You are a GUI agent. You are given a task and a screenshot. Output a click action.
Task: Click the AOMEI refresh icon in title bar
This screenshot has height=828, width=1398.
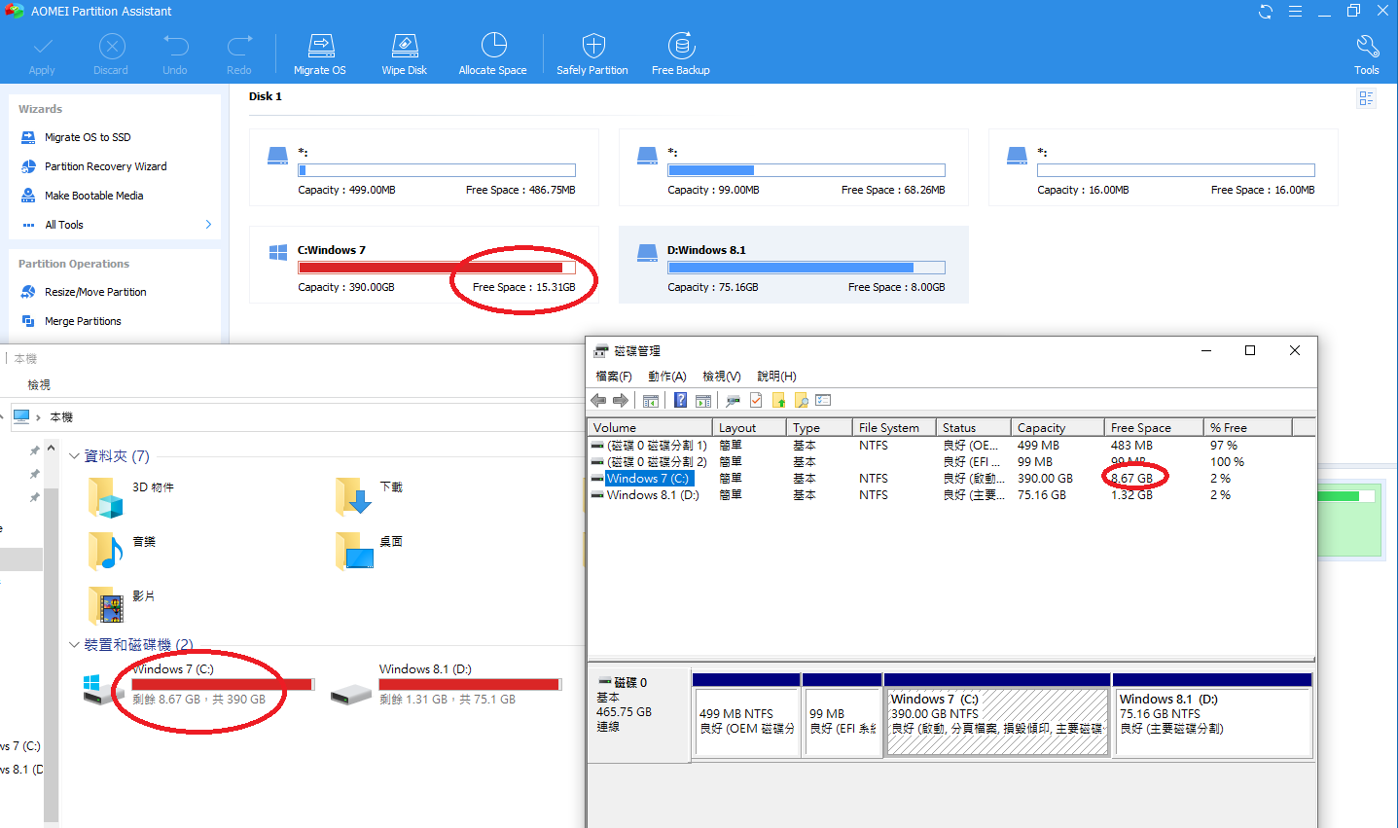(x=1266, y=12)
